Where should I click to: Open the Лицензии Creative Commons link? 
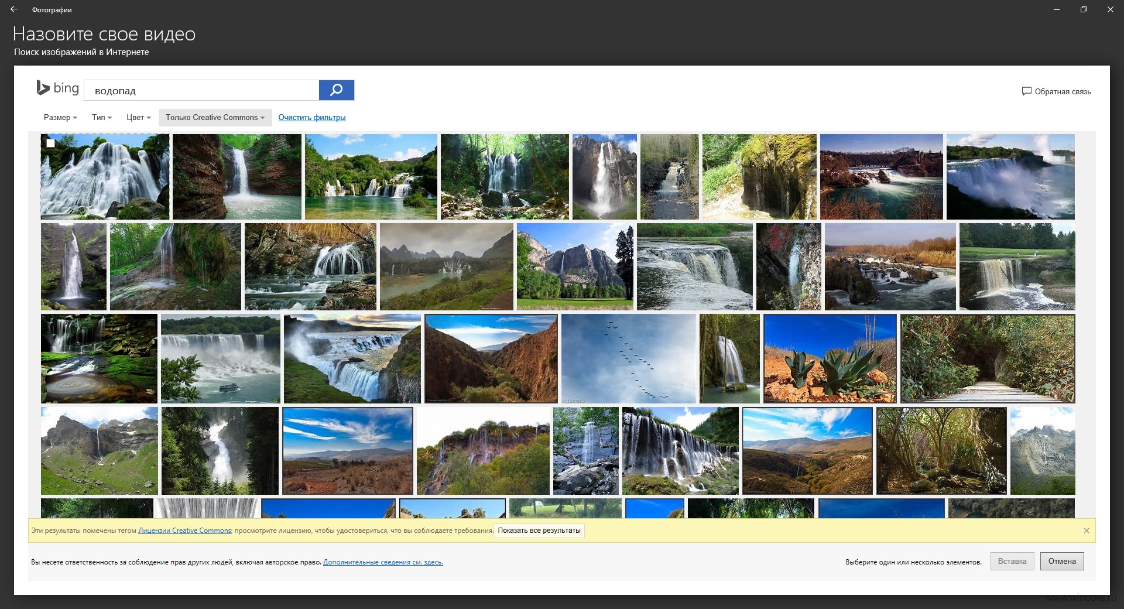184,531
